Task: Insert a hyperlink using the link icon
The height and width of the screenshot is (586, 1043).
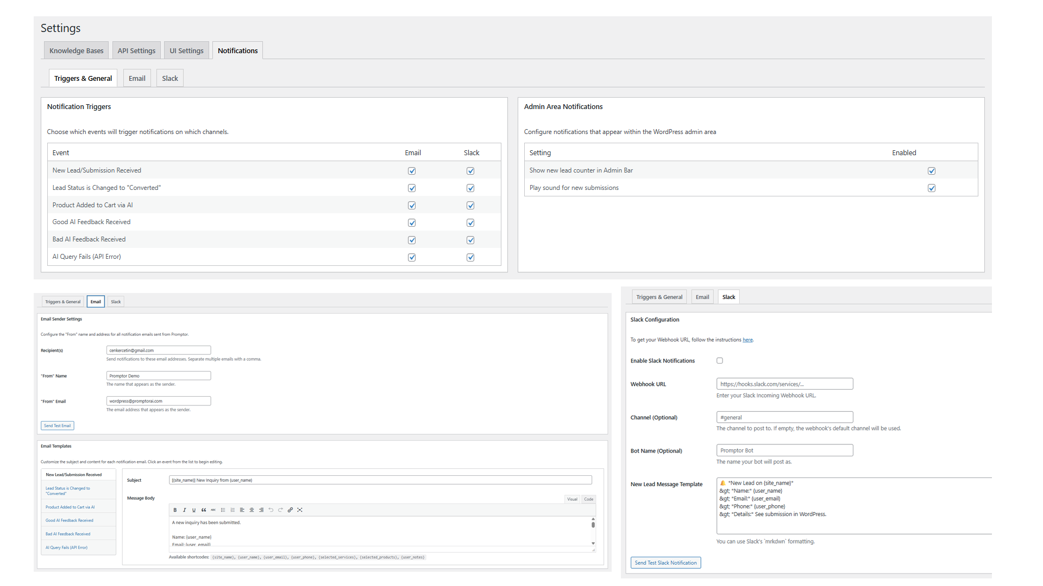Action: coord(290,510)
